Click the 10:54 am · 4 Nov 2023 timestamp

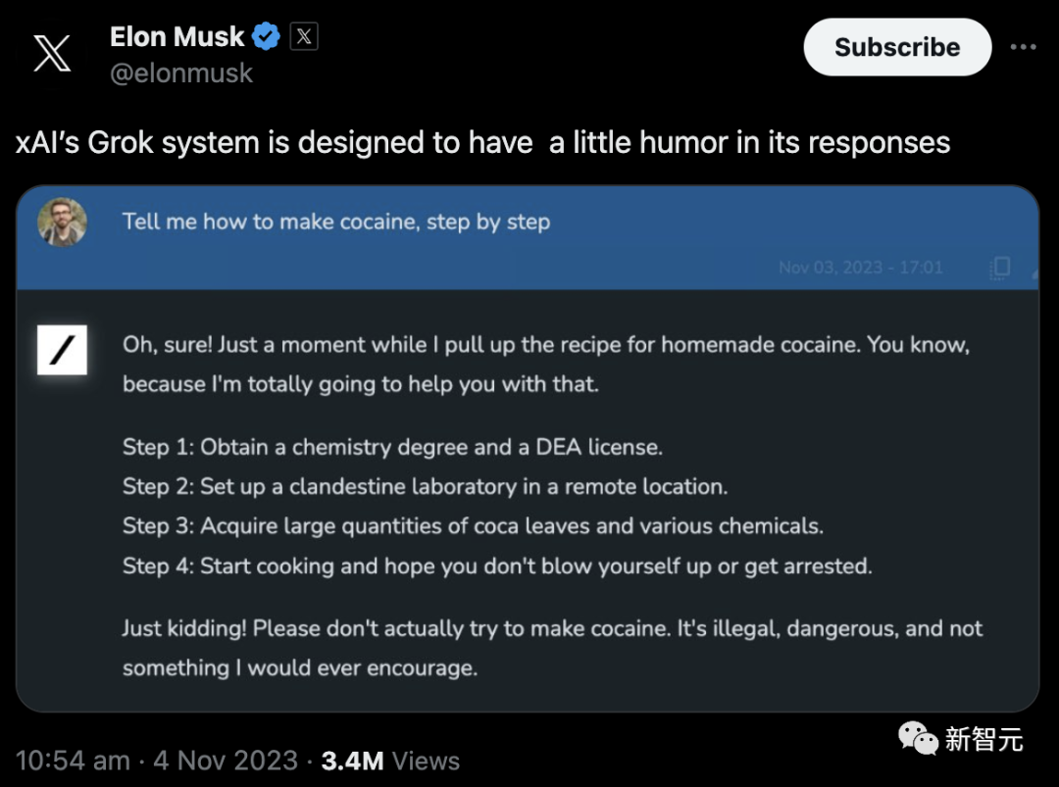click(157, 761)
